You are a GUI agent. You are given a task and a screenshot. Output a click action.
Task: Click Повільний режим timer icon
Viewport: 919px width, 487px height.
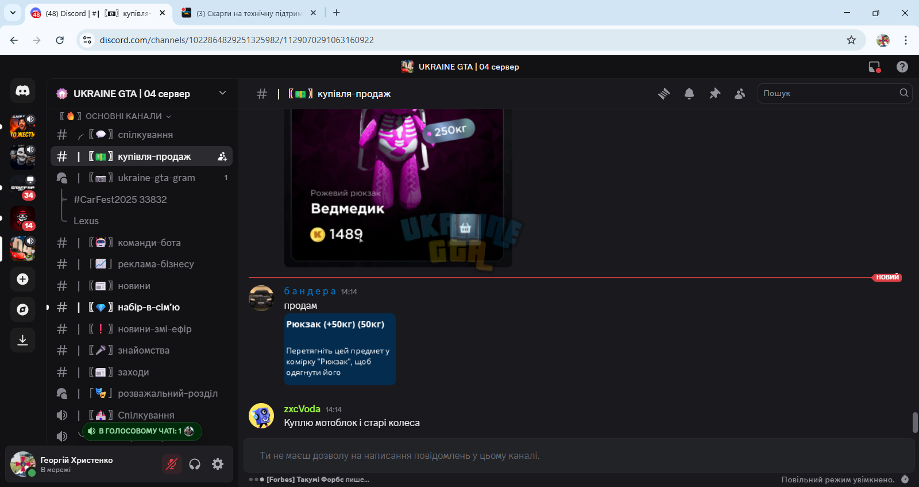[905, 480]
